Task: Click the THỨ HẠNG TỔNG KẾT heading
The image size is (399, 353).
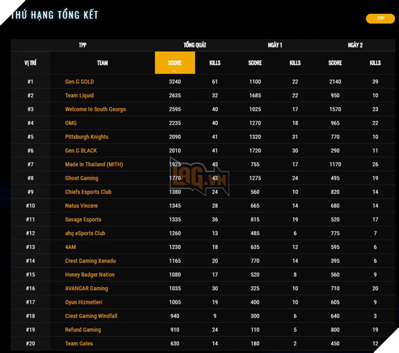Action: [54, 15]
